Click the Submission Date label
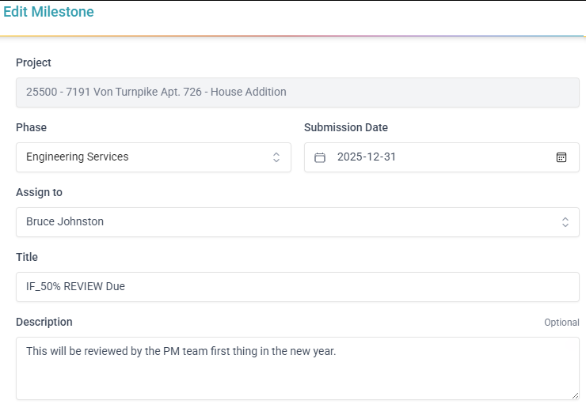The width and height of the screenshot is (586, 404). (346, 127)
